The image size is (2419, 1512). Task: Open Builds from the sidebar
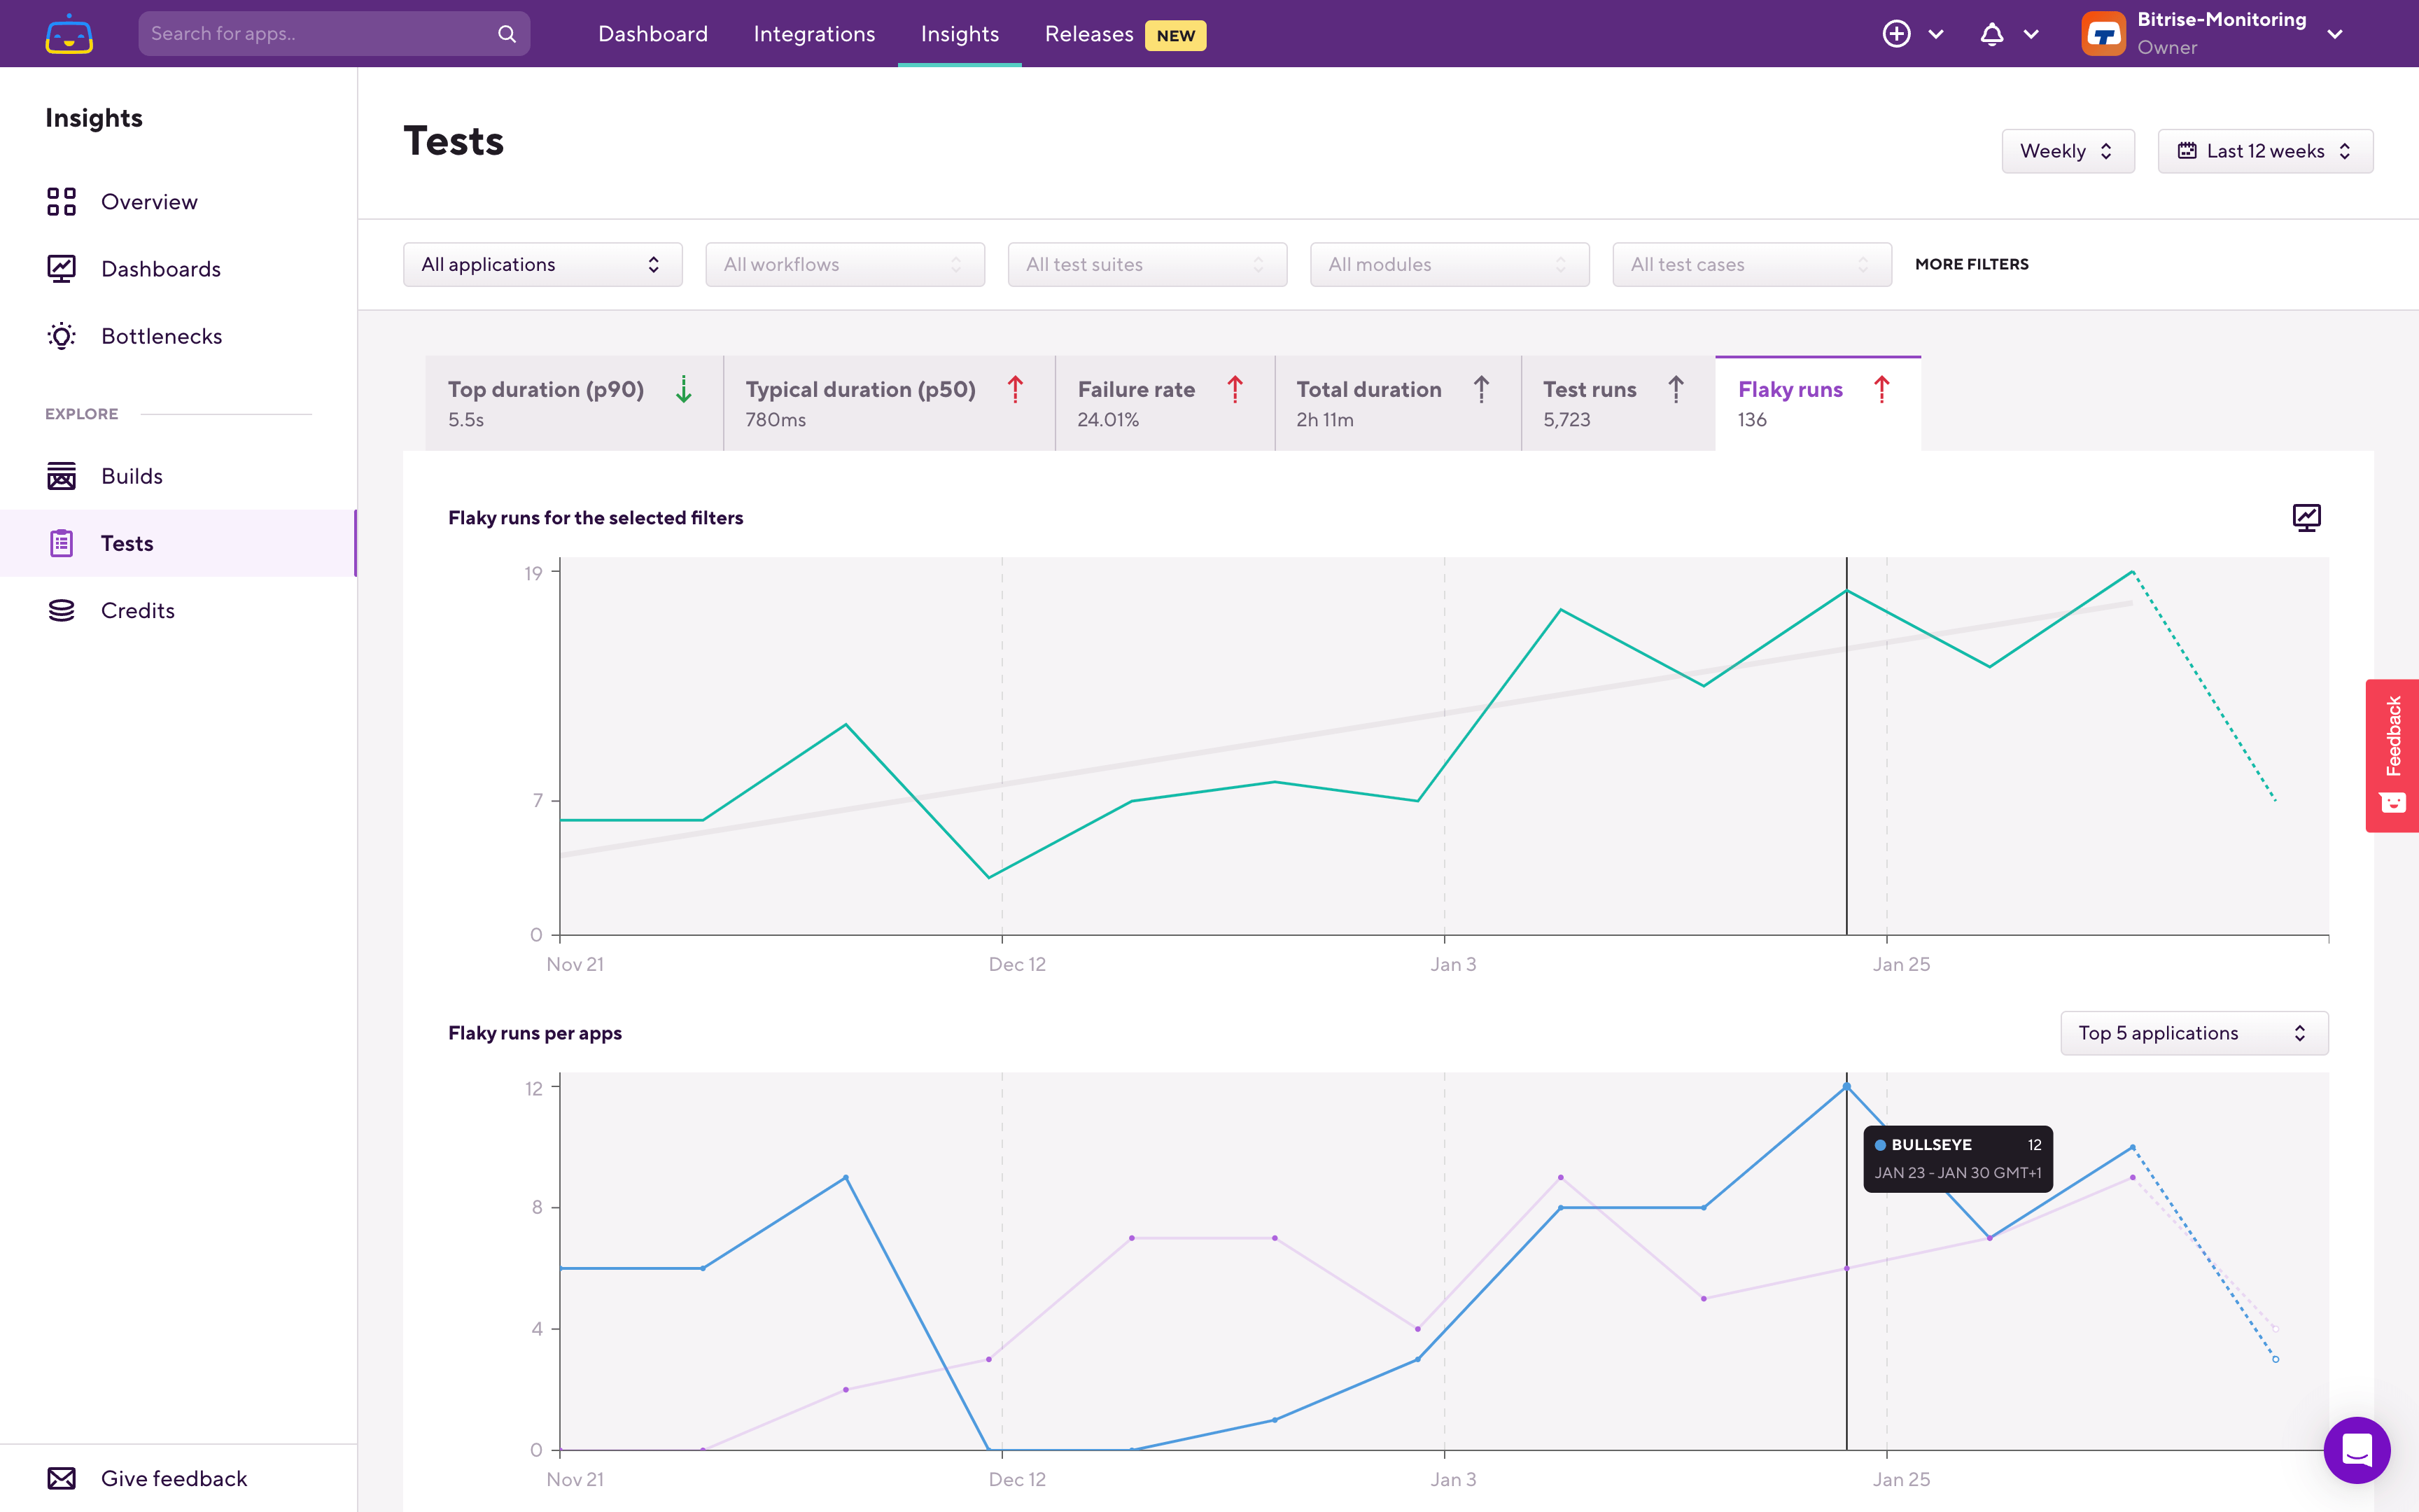pos(131,476)
